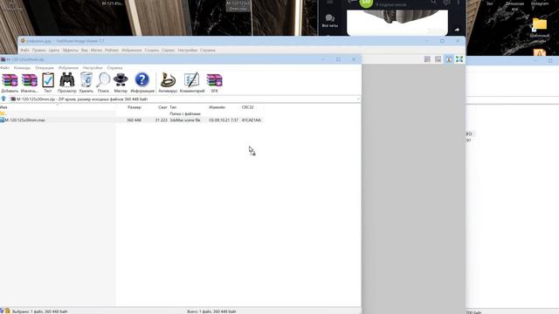Click FastStone thumbnails layout icon
Image resolution: width=559 pixels, height=314 pixels.
427,59
